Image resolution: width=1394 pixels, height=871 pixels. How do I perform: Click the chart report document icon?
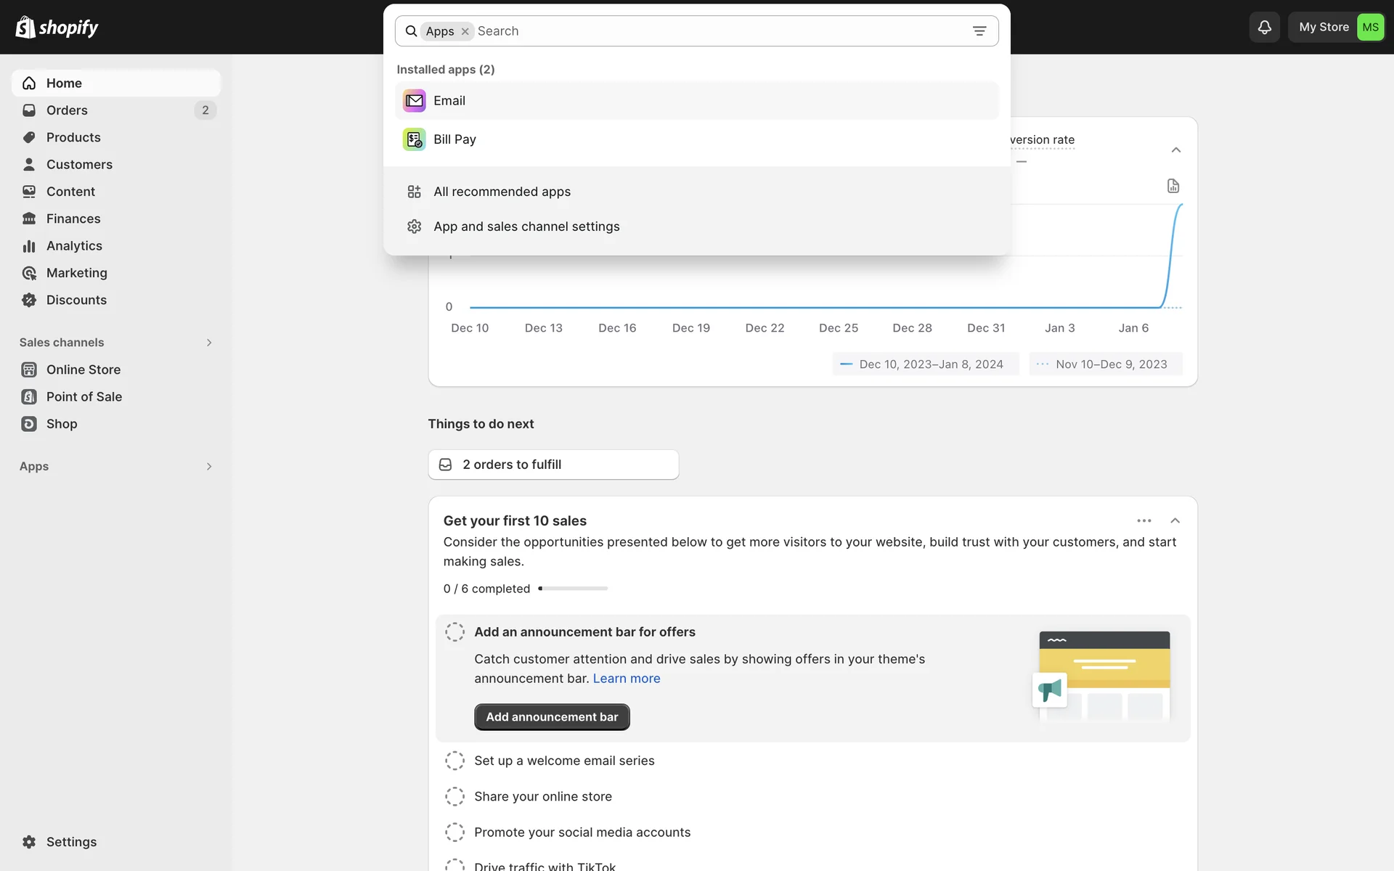click(x=1173, y=186)
